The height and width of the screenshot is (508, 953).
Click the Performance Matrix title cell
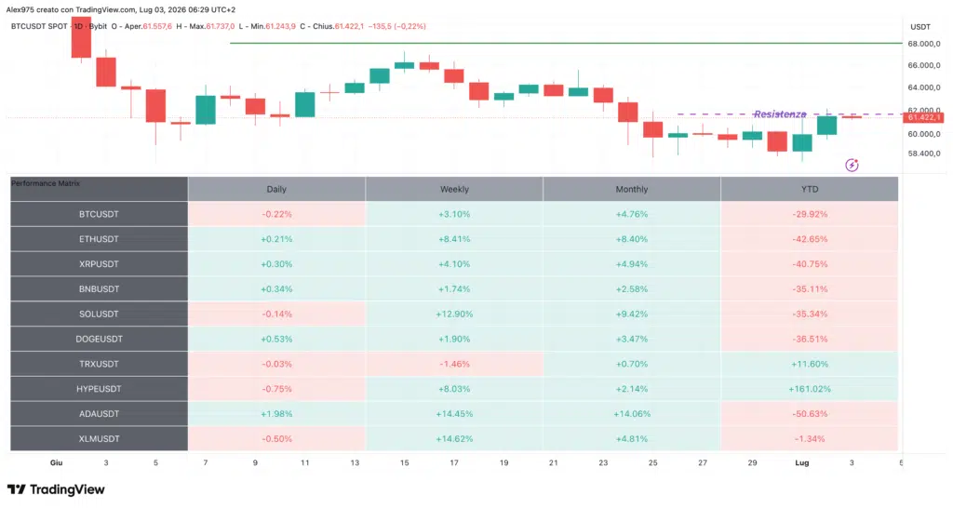[99, 189]
